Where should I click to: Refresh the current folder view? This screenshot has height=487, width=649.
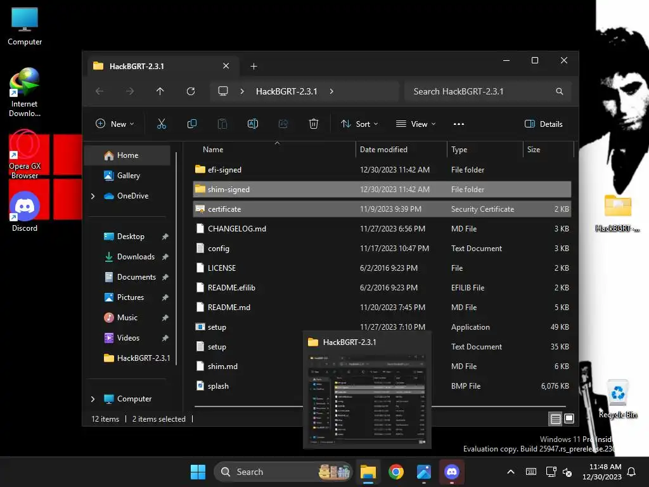click(190, 91)
